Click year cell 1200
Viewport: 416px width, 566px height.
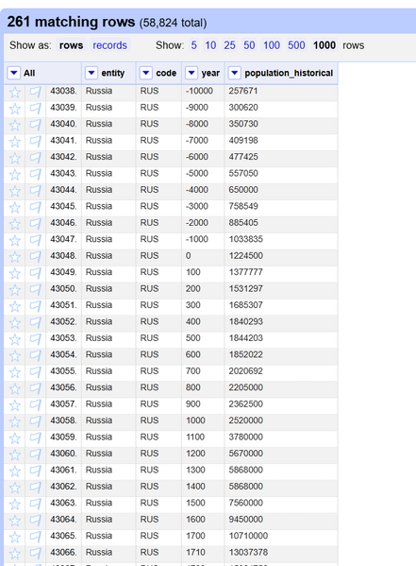[x=195, y=454]
